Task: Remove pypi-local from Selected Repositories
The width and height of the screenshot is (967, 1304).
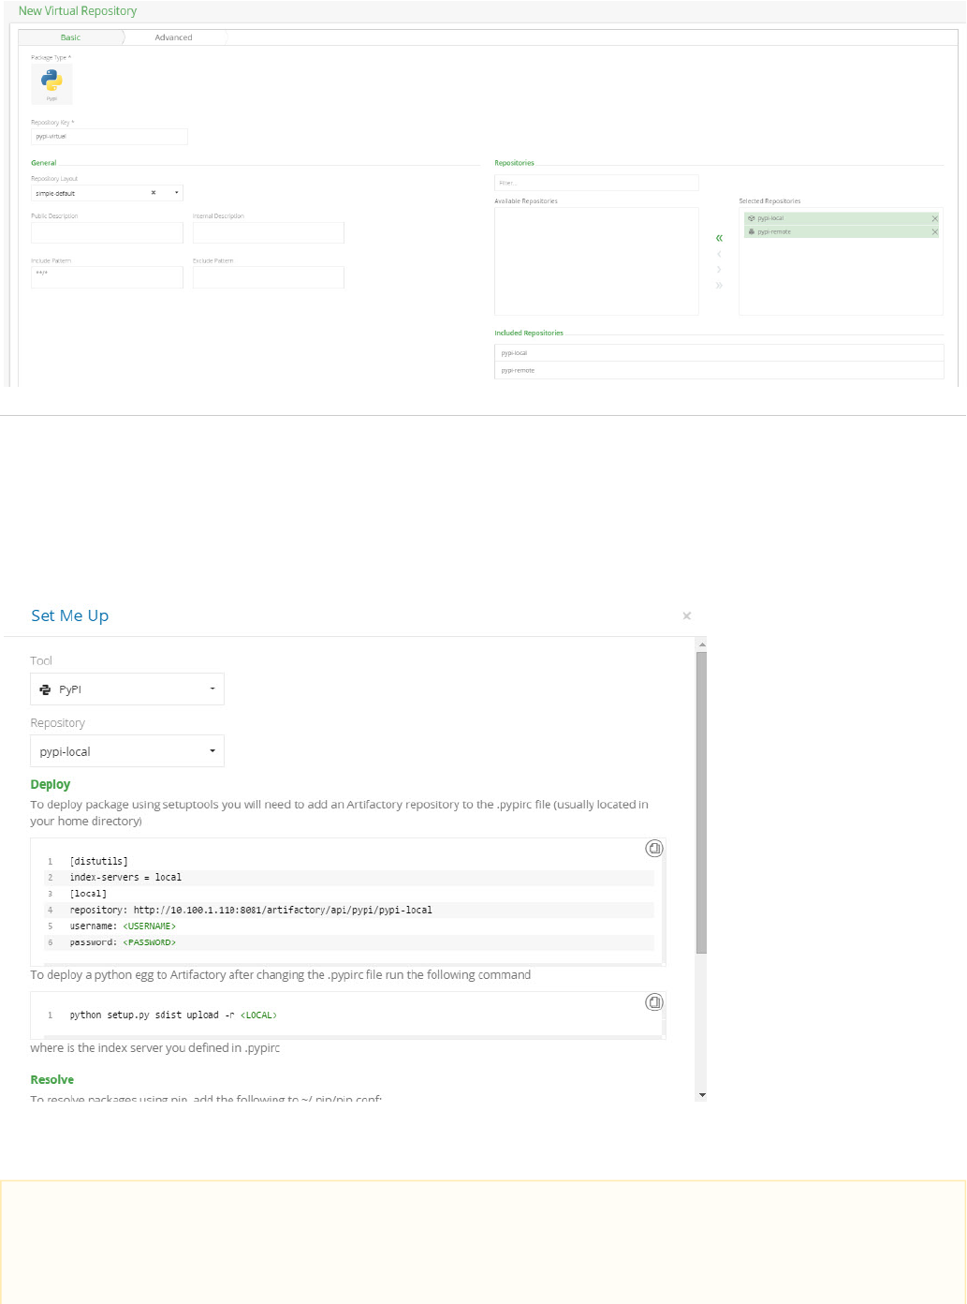Action: (934, 218)
